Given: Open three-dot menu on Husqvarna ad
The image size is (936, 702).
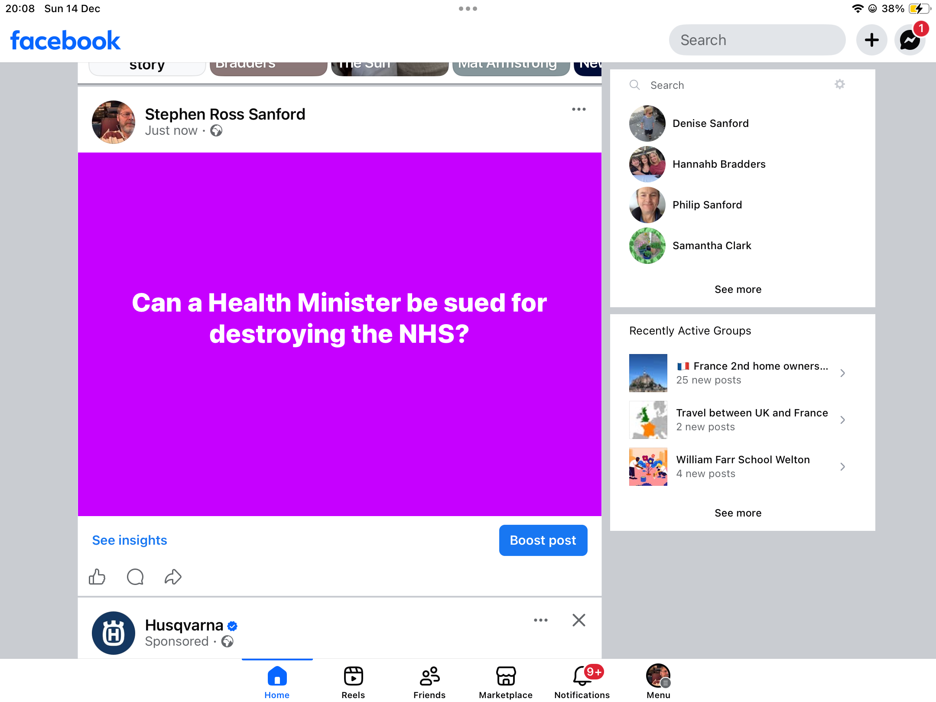Looking at the screenshot, I should [x=540, y=620].
